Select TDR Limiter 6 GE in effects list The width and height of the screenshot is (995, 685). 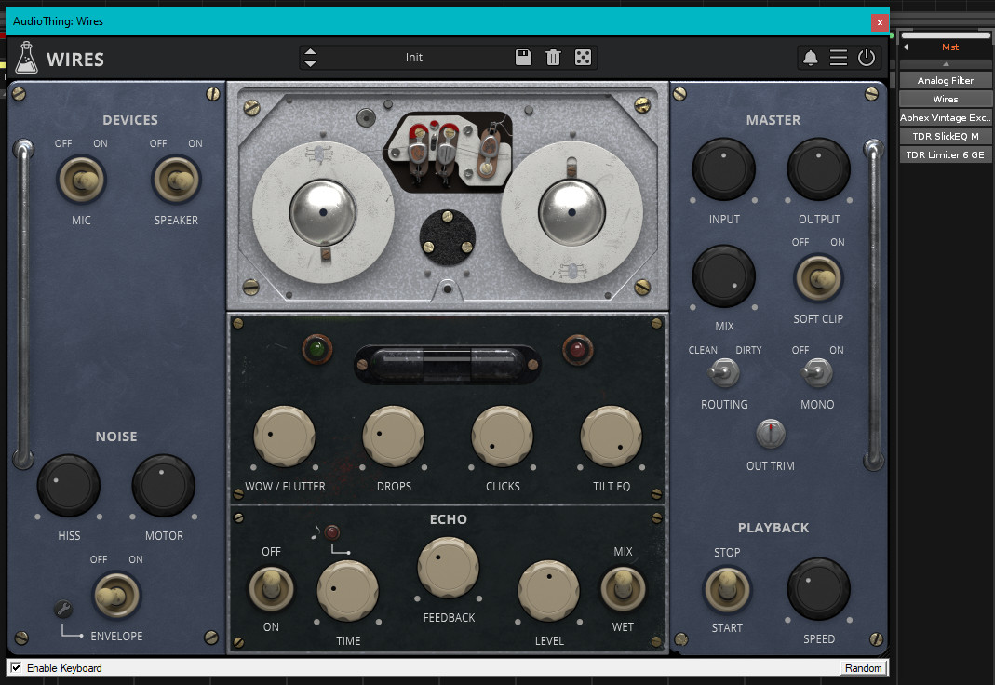click(x=946, y=154)
